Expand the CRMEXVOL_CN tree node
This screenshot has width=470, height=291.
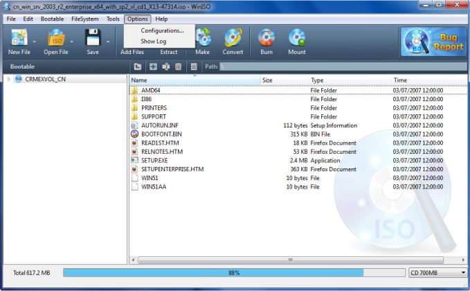pos(9,79)
